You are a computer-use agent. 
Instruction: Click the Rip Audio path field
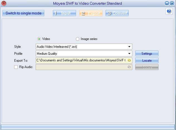(x=84, y=67)
